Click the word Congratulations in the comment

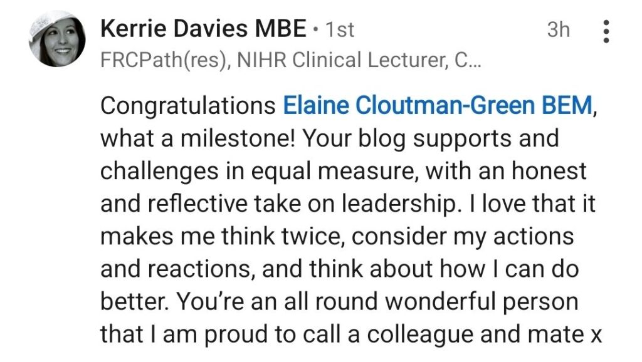(x=187, y=105)
